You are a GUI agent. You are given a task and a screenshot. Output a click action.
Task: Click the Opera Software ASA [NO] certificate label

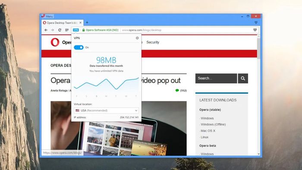102,30
